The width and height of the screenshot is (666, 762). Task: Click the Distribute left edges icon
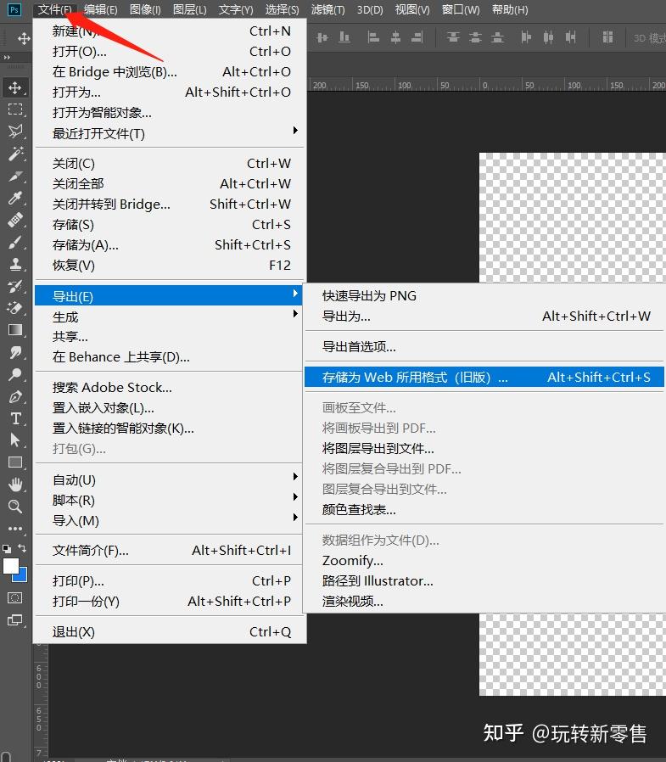(526, 37)
